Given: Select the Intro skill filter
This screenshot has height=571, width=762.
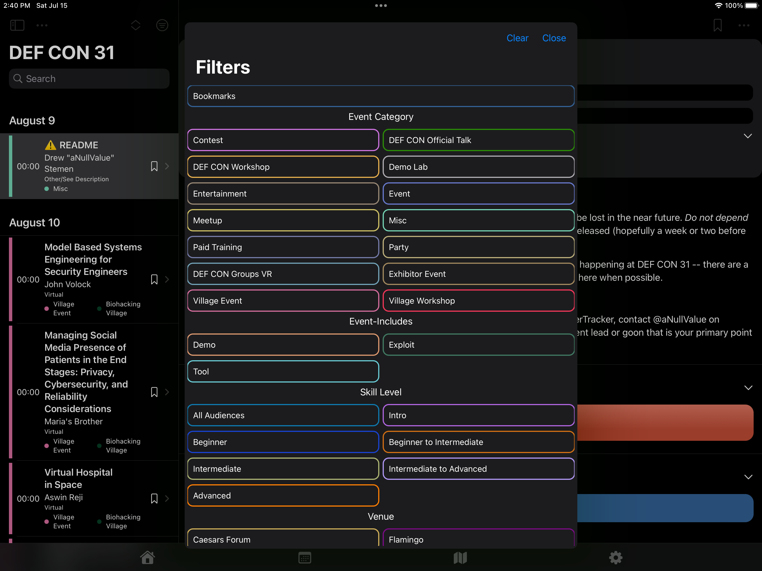Looking at the screenshot, I should pyautogui.click(x=479, y=415).
